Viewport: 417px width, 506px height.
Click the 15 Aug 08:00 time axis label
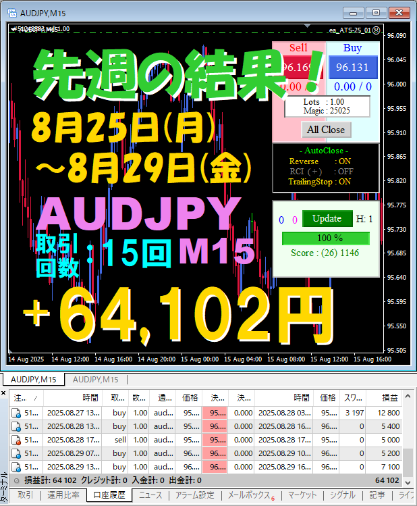pyautogui.click(x=286, y=359)
